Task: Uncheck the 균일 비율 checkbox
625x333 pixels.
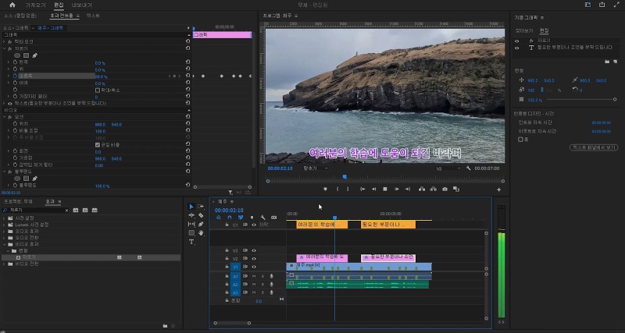Action: [x=97, y=144]
